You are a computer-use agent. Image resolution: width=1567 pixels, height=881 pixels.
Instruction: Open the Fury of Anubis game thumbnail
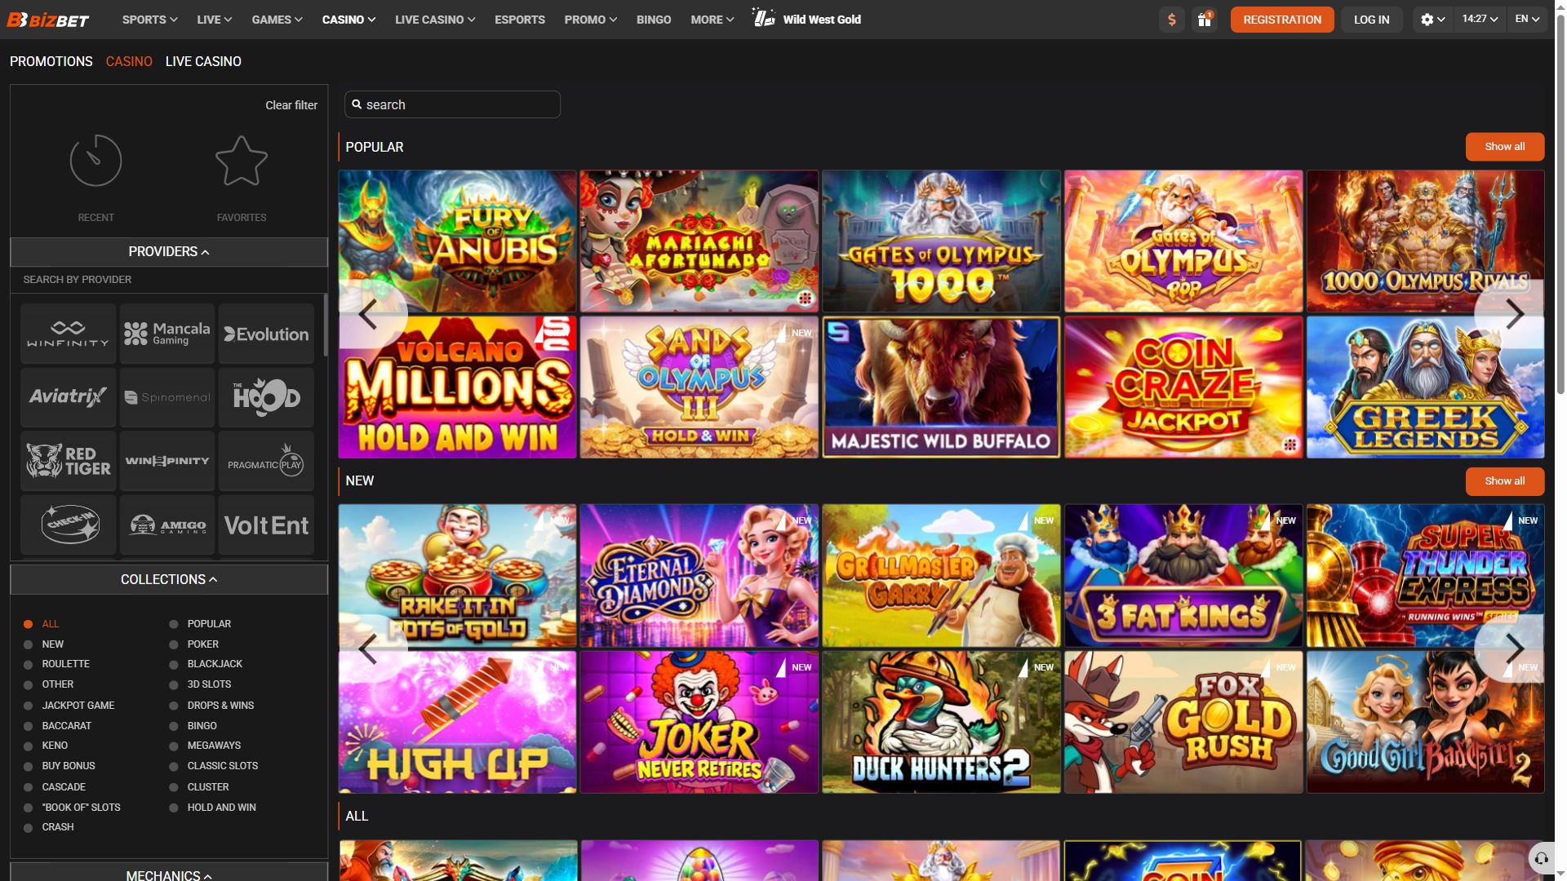pyautogui.click(x=457, y=241)
